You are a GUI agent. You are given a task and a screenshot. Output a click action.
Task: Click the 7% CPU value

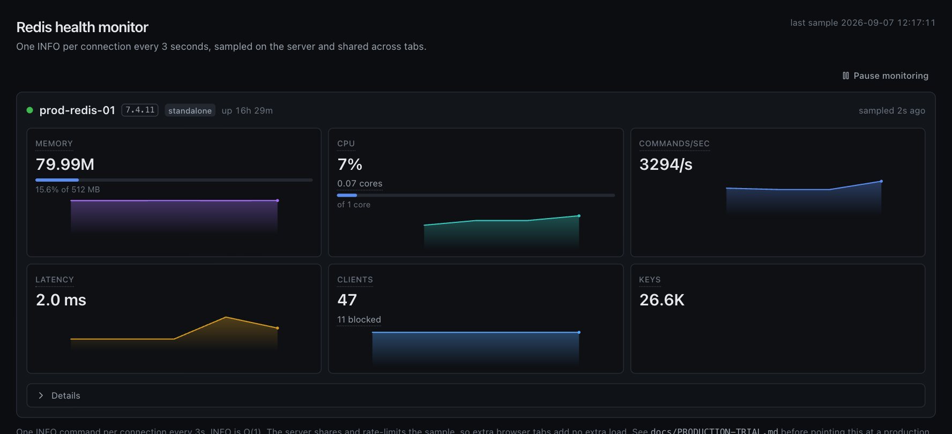349,164
